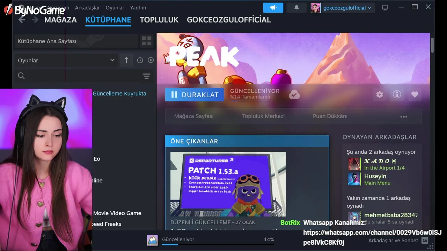This screenshot has width=447, height=251.
Task: Toggle sort order arrow button
Action: pos(126,60)
